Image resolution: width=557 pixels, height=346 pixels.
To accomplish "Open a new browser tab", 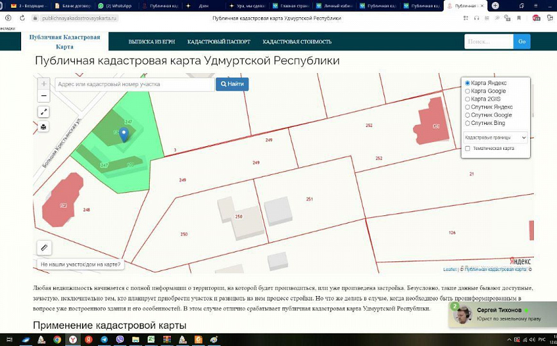I will pyautogui.click(x=495, y=6).
